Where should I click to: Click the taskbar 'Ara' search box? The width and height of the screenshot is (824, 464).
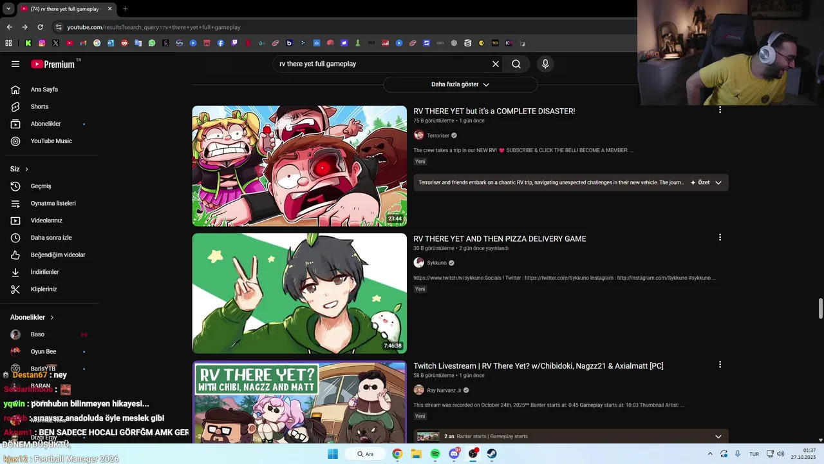click(x=365, y=454)
